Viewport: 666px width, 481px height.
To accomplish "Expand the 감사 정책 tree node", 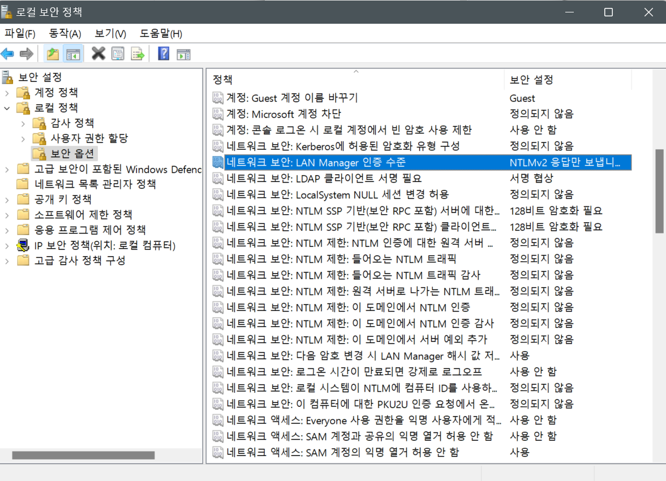I will point(23,123).
